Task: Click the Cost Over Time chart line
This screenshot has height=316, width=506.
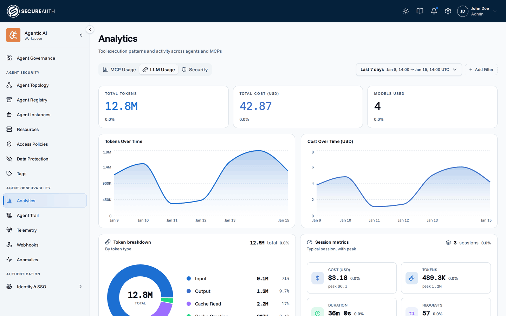Action: click(403, 187)
